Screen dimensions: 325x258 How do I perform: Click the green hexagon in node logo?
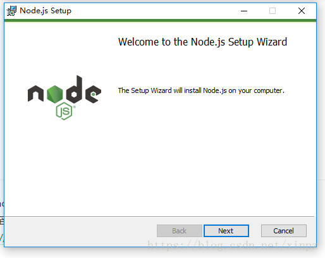55,94
